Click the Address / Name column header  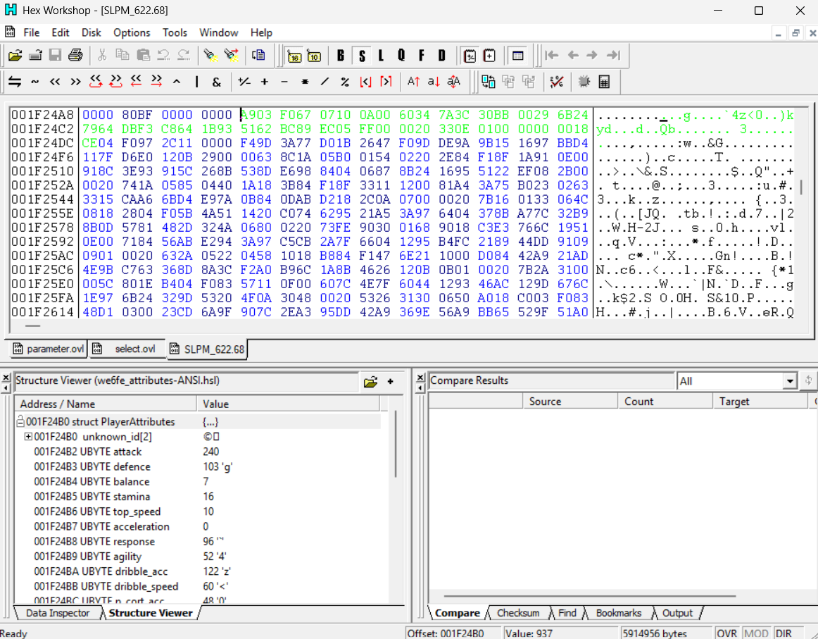106,404
